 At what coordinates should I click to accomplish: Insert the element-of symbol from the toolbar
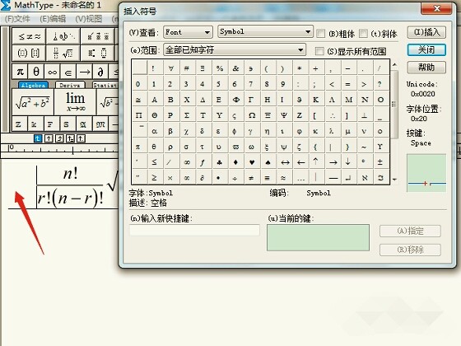click(x=68, y=72)
